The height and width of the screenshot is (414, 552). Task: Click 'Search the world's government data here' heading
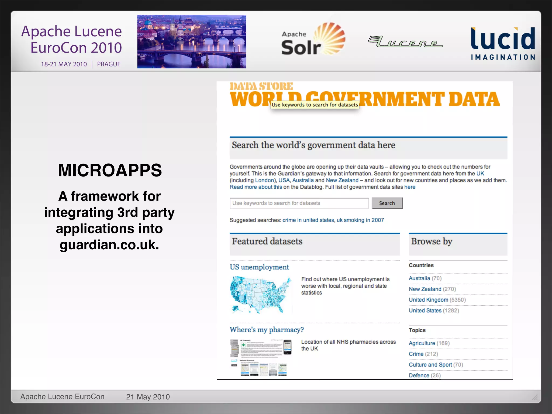tap(313, 145)
